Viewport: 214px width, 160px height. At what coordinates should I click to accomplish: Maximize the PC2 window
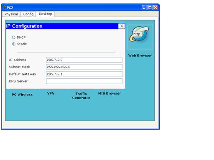pos(150,7)
